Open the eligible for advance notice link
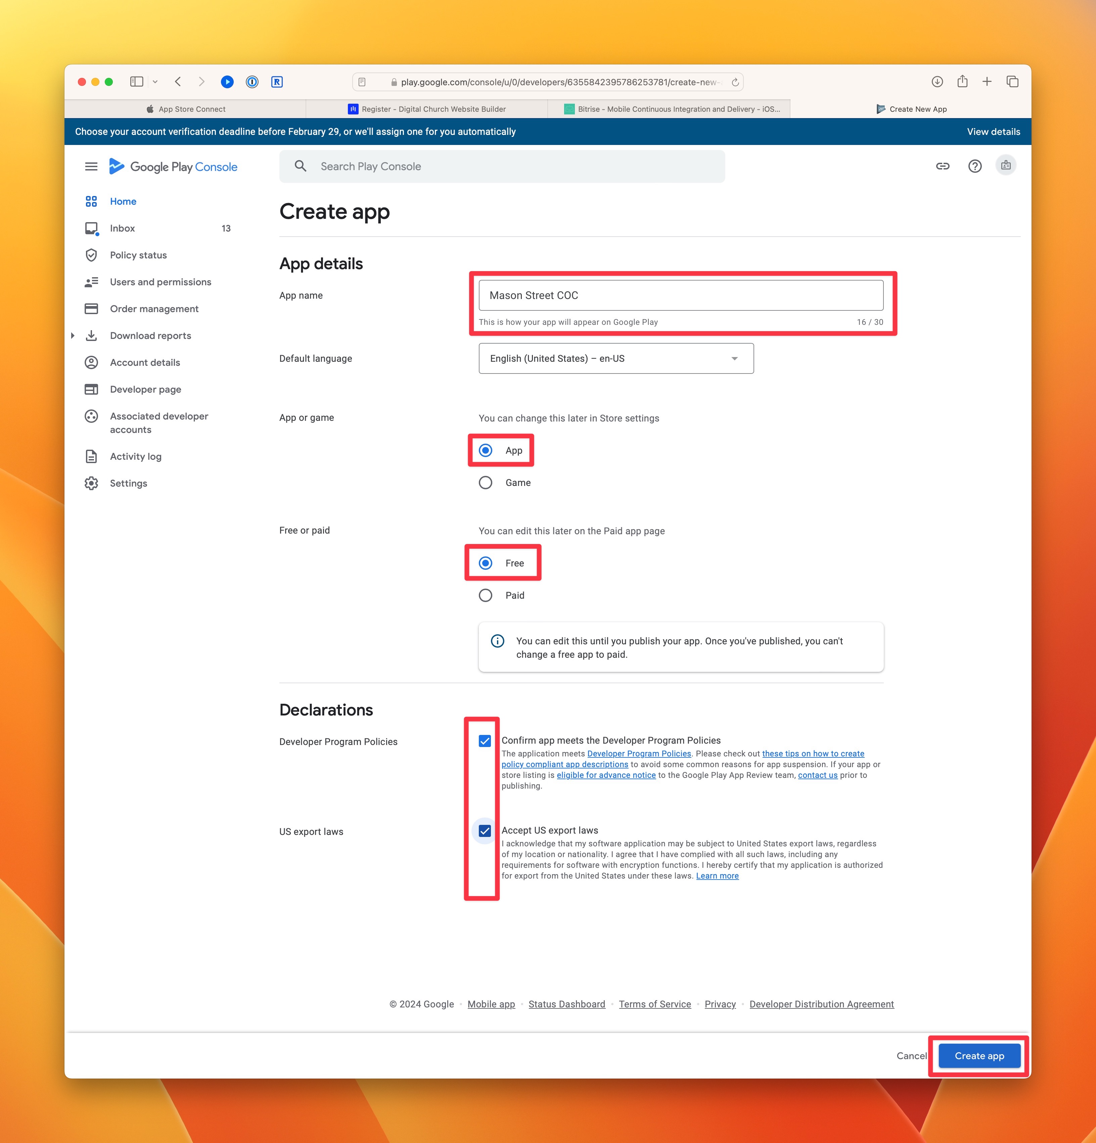Viewport: 1096px width, 1143px height. pos(606,775)
